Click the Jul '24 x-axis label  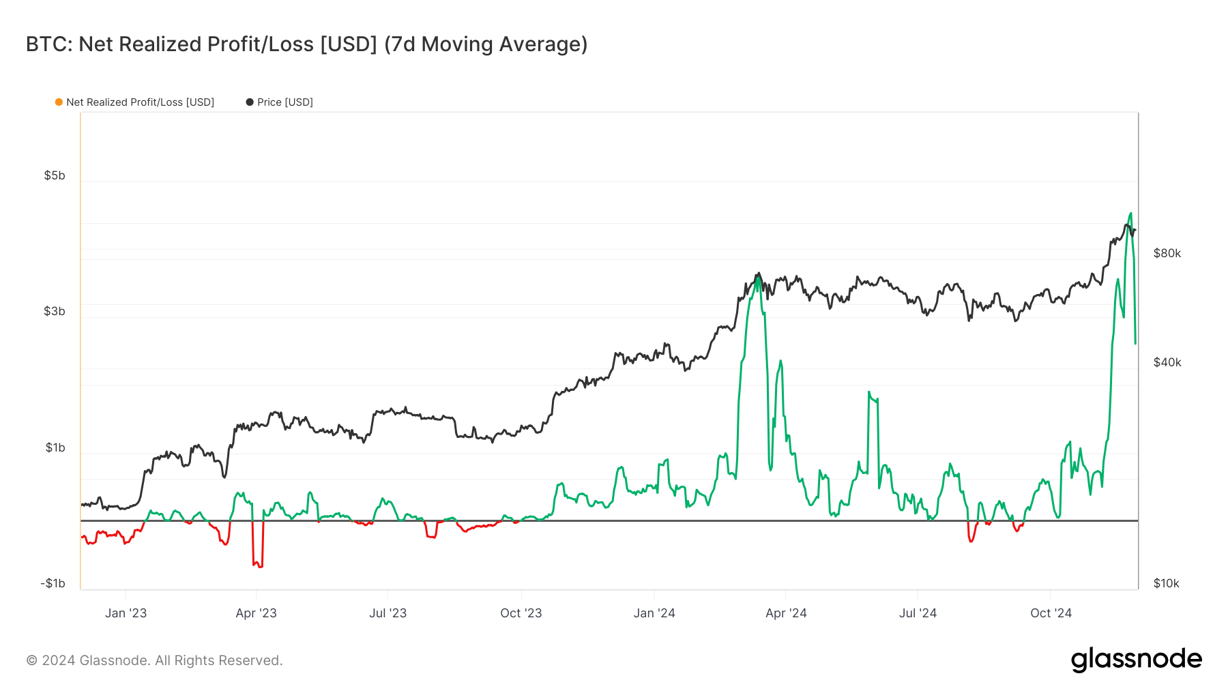click(x=918, y=613)
